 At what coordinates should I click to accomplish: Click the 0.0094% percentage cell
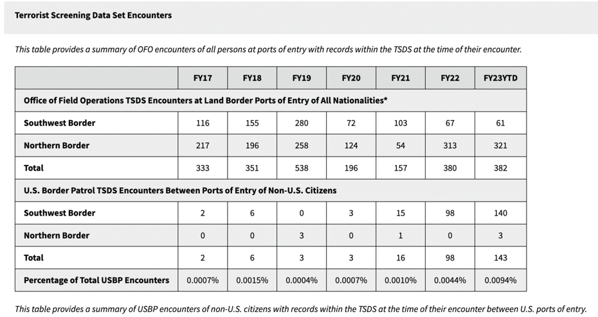pyautogui.click(x=500, y=280)
